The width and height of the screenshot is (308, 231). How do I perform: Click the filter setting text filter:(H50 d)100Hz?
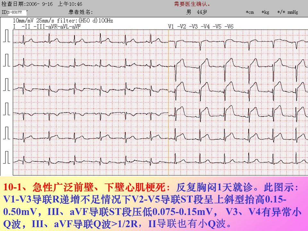click(x=85, y=21)
